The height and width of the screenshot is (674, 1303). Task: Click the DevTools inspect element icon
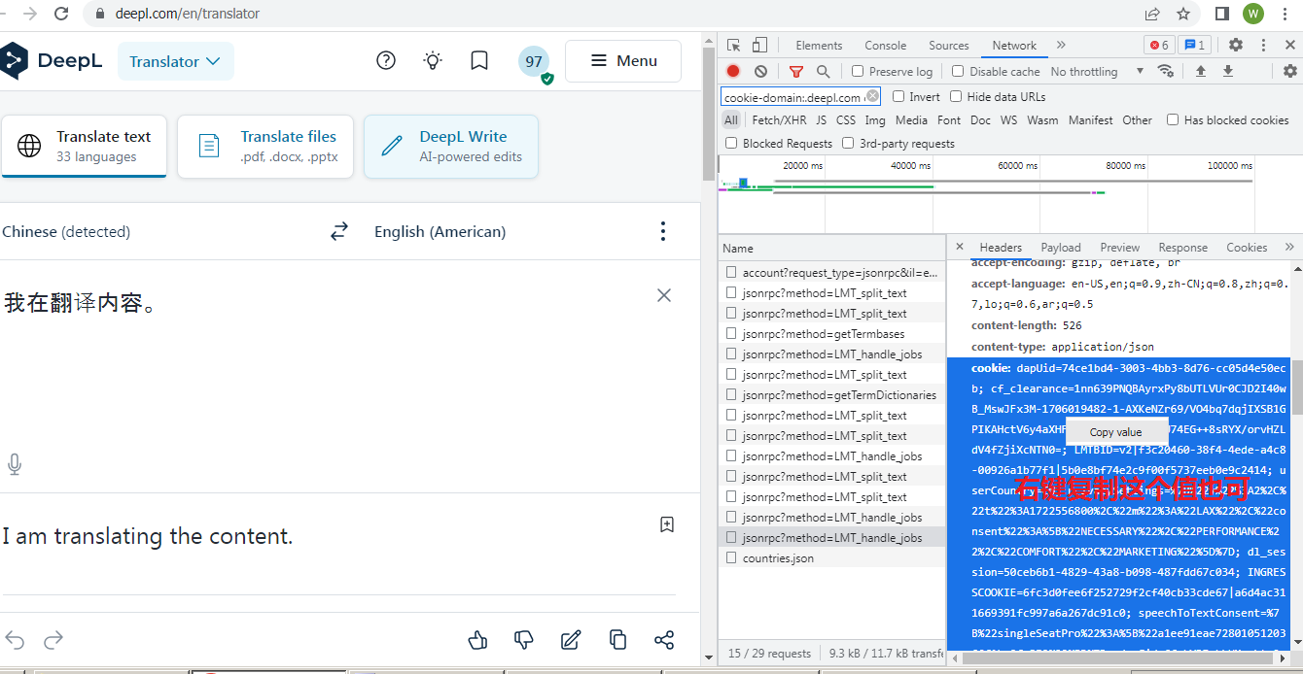pos(734,45)
